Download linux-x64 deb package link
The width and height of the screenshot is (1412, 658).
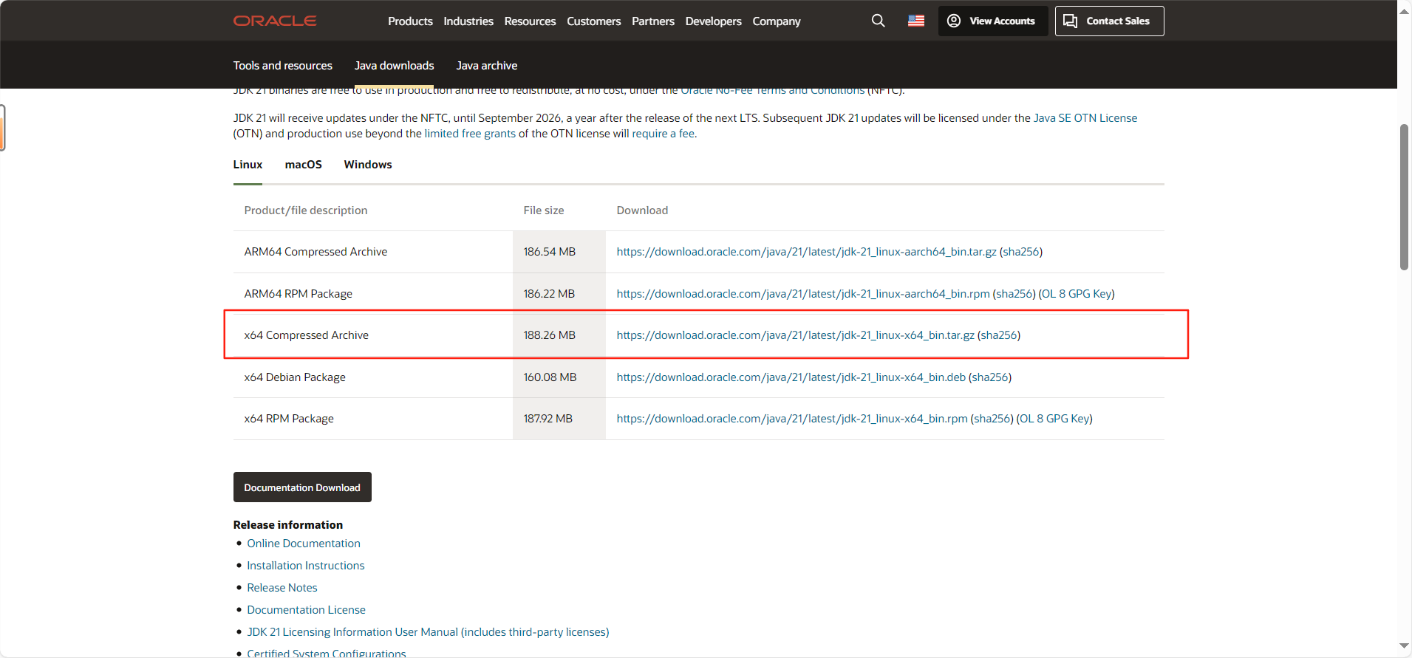pyautogui.click(x=791, y=377)
